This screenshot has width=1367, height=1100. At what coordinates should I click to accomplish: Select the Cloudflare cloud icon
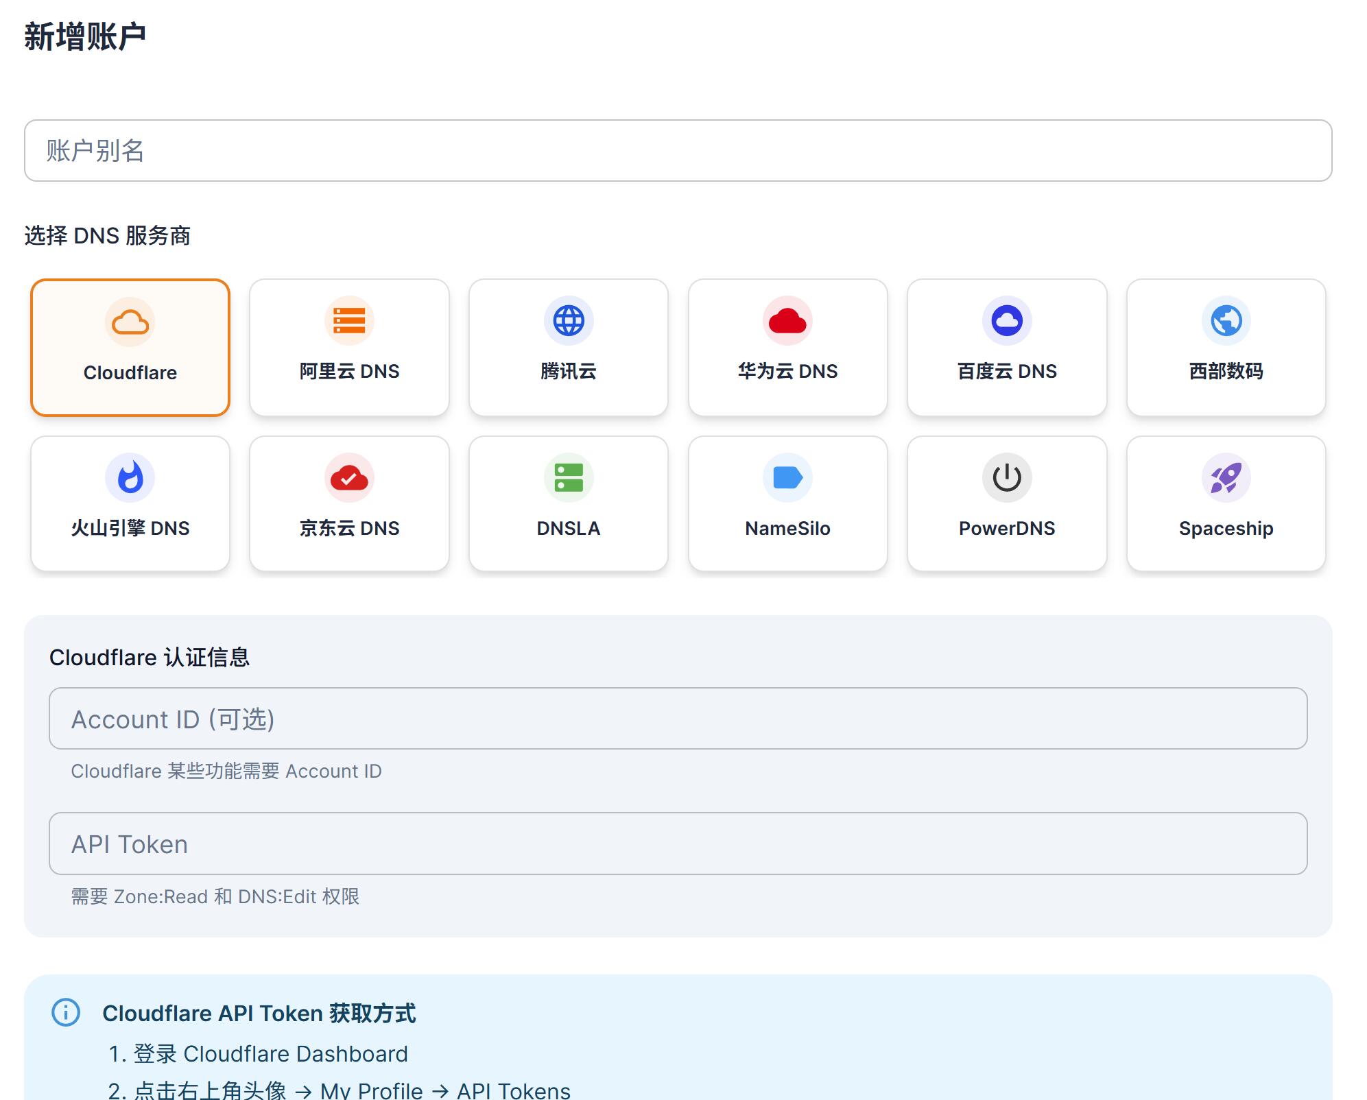130,322
